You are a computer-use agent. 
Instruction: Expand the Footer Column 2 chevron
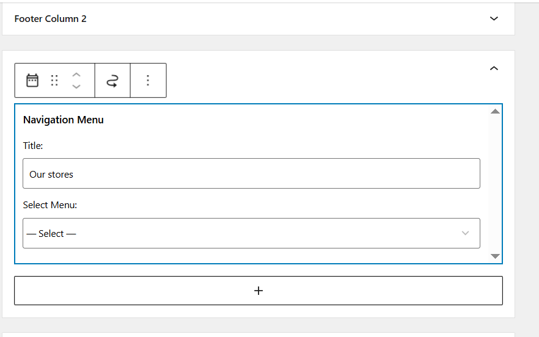[x=494, y=19]
